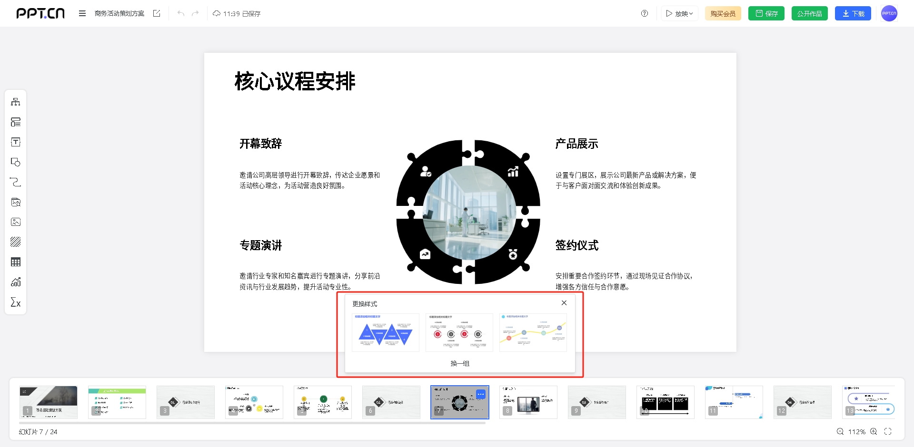Click the zoom out magnifier icon

click(x=840, y=431)
